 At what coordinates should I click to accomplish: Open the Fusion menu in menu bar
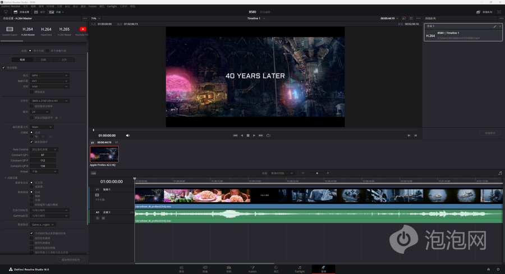[x=93, y=6]
